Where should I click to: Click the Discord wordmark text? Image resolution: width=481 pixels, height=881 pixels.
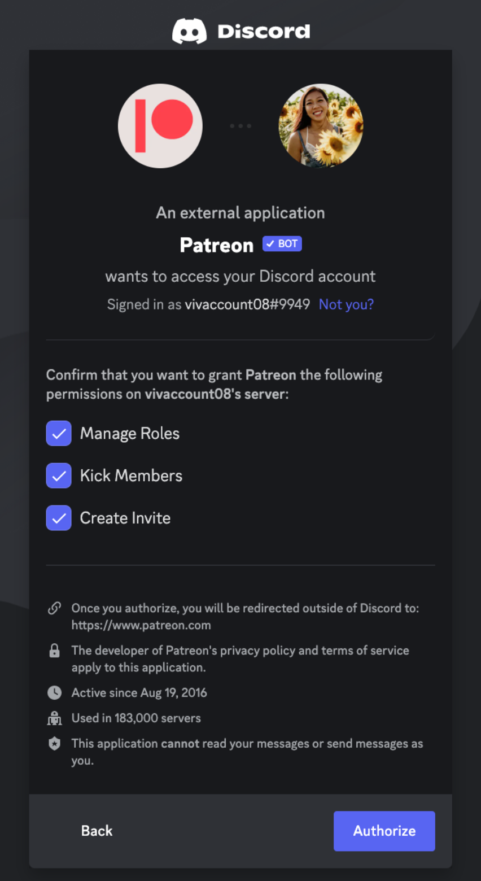click(264, 31)
